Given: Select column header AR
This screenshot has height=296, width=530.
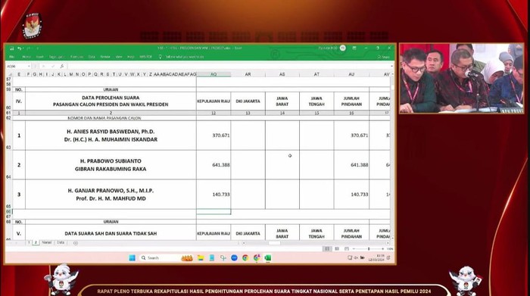Looking at the screenshot, I should coord(248,74).
